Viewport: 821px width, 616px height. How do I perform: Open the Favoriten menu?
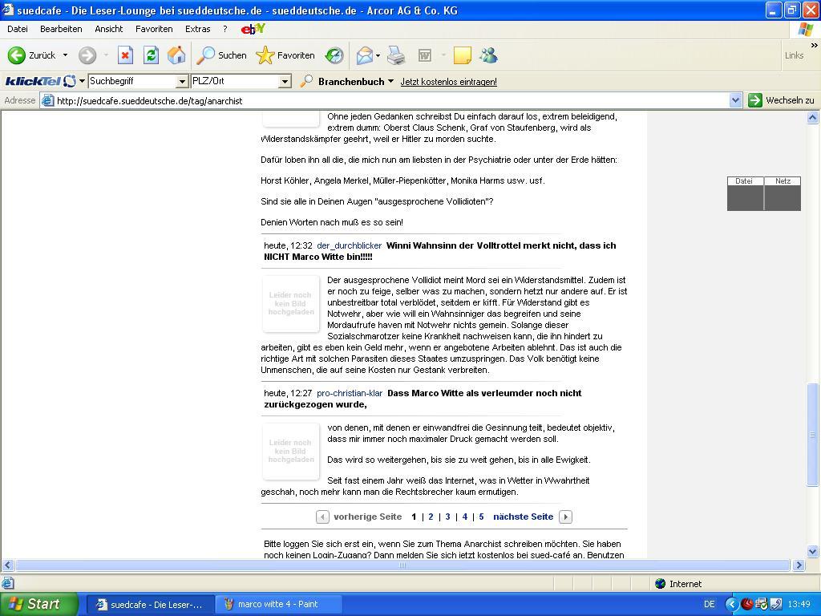[x=154, y=30]
